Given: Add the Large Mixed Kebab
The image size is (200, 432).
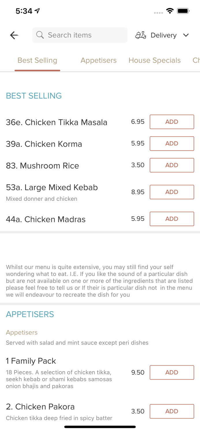Looking at the screenshot, I should tap(172, 192).
